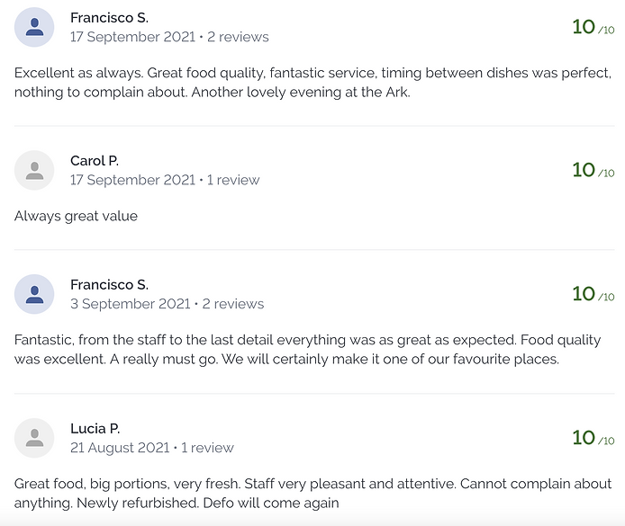The height and width of the screenshot is (526, 625).
Task: Select the reviewer name Carol P.
Action: click(x=95, y=161)
